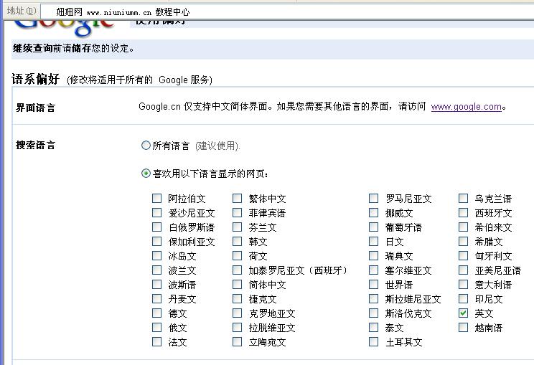This screenshot has width=534, height=365.
Task: Enable the 乌克兰语 checkbox
Action: [x=464, y=199]
